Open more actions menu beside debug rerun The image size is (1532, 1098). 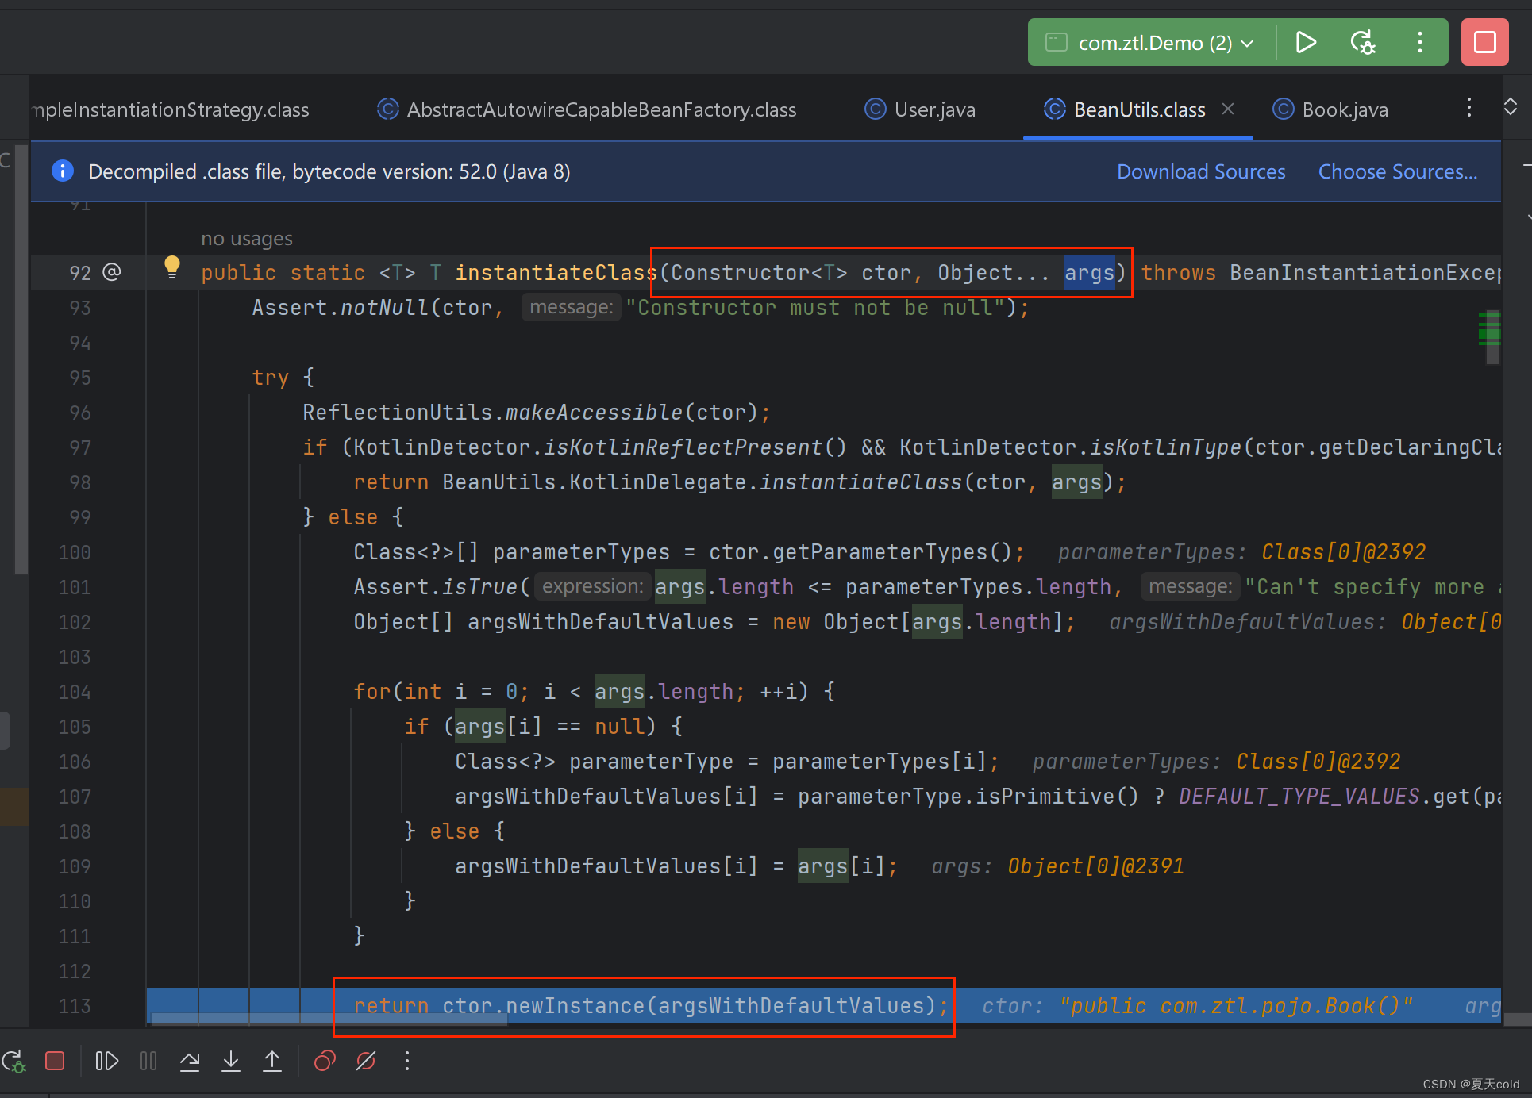[1420, 42]
